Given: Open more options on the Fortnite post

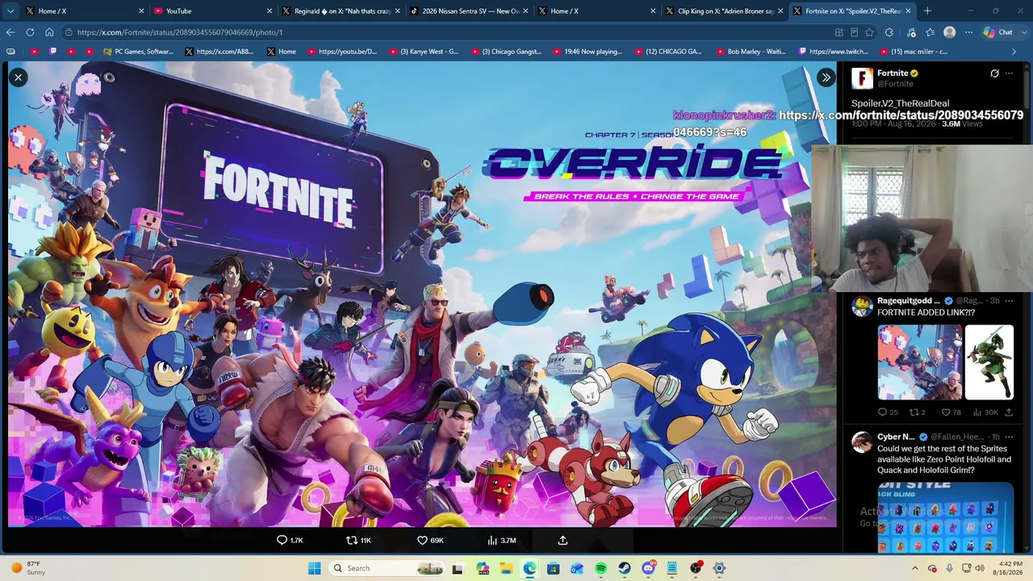Looking at the screenshot, I should pos(1009,73).
